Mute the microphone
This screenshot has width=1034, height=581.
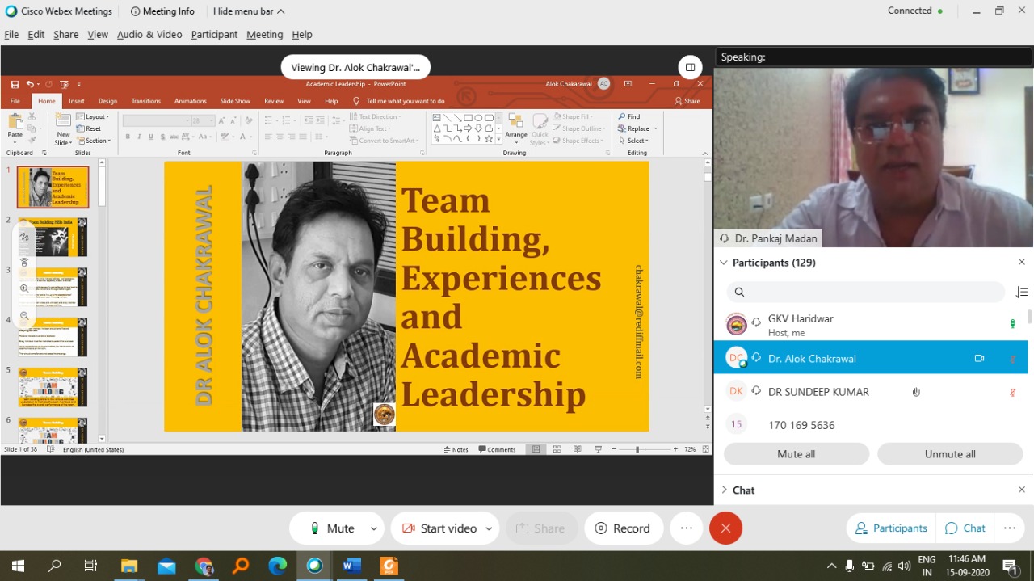click(332, 528)
